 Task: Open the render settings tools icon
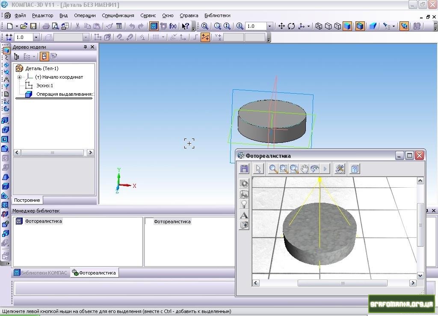pyautogui.click(x=340, y=169)
